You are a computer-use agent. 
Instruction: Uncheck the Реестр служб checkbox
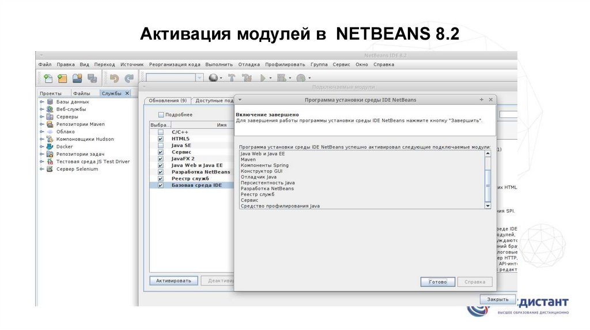(161, 179)
